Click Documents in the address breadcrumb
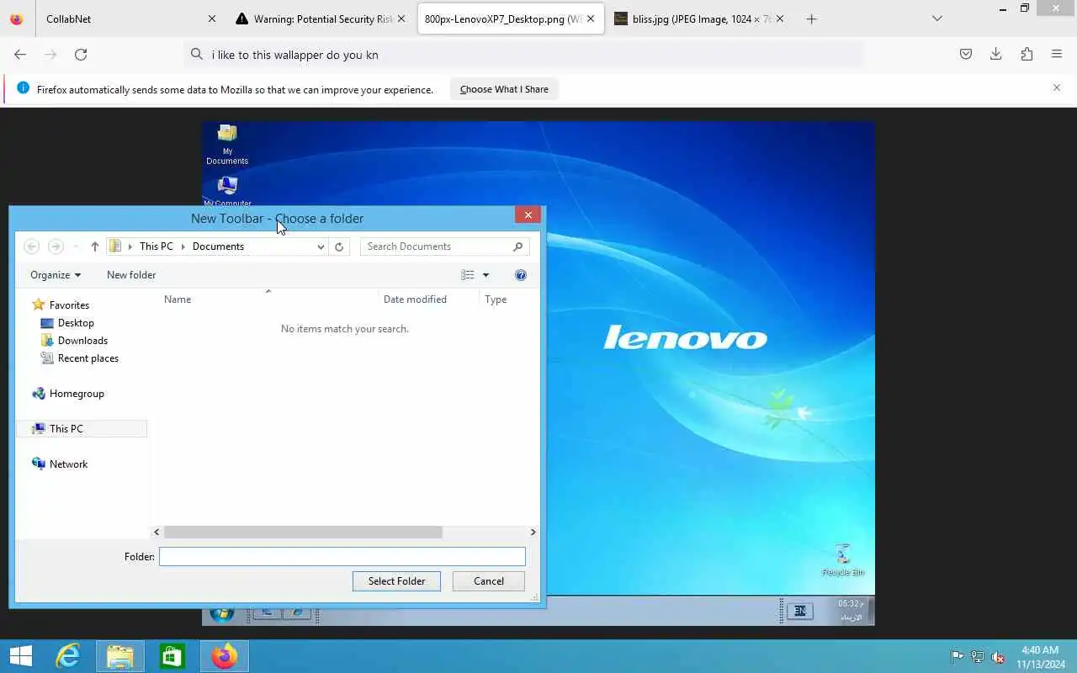The width and height of the screenshot is (1077, 673). pos(218,246)
